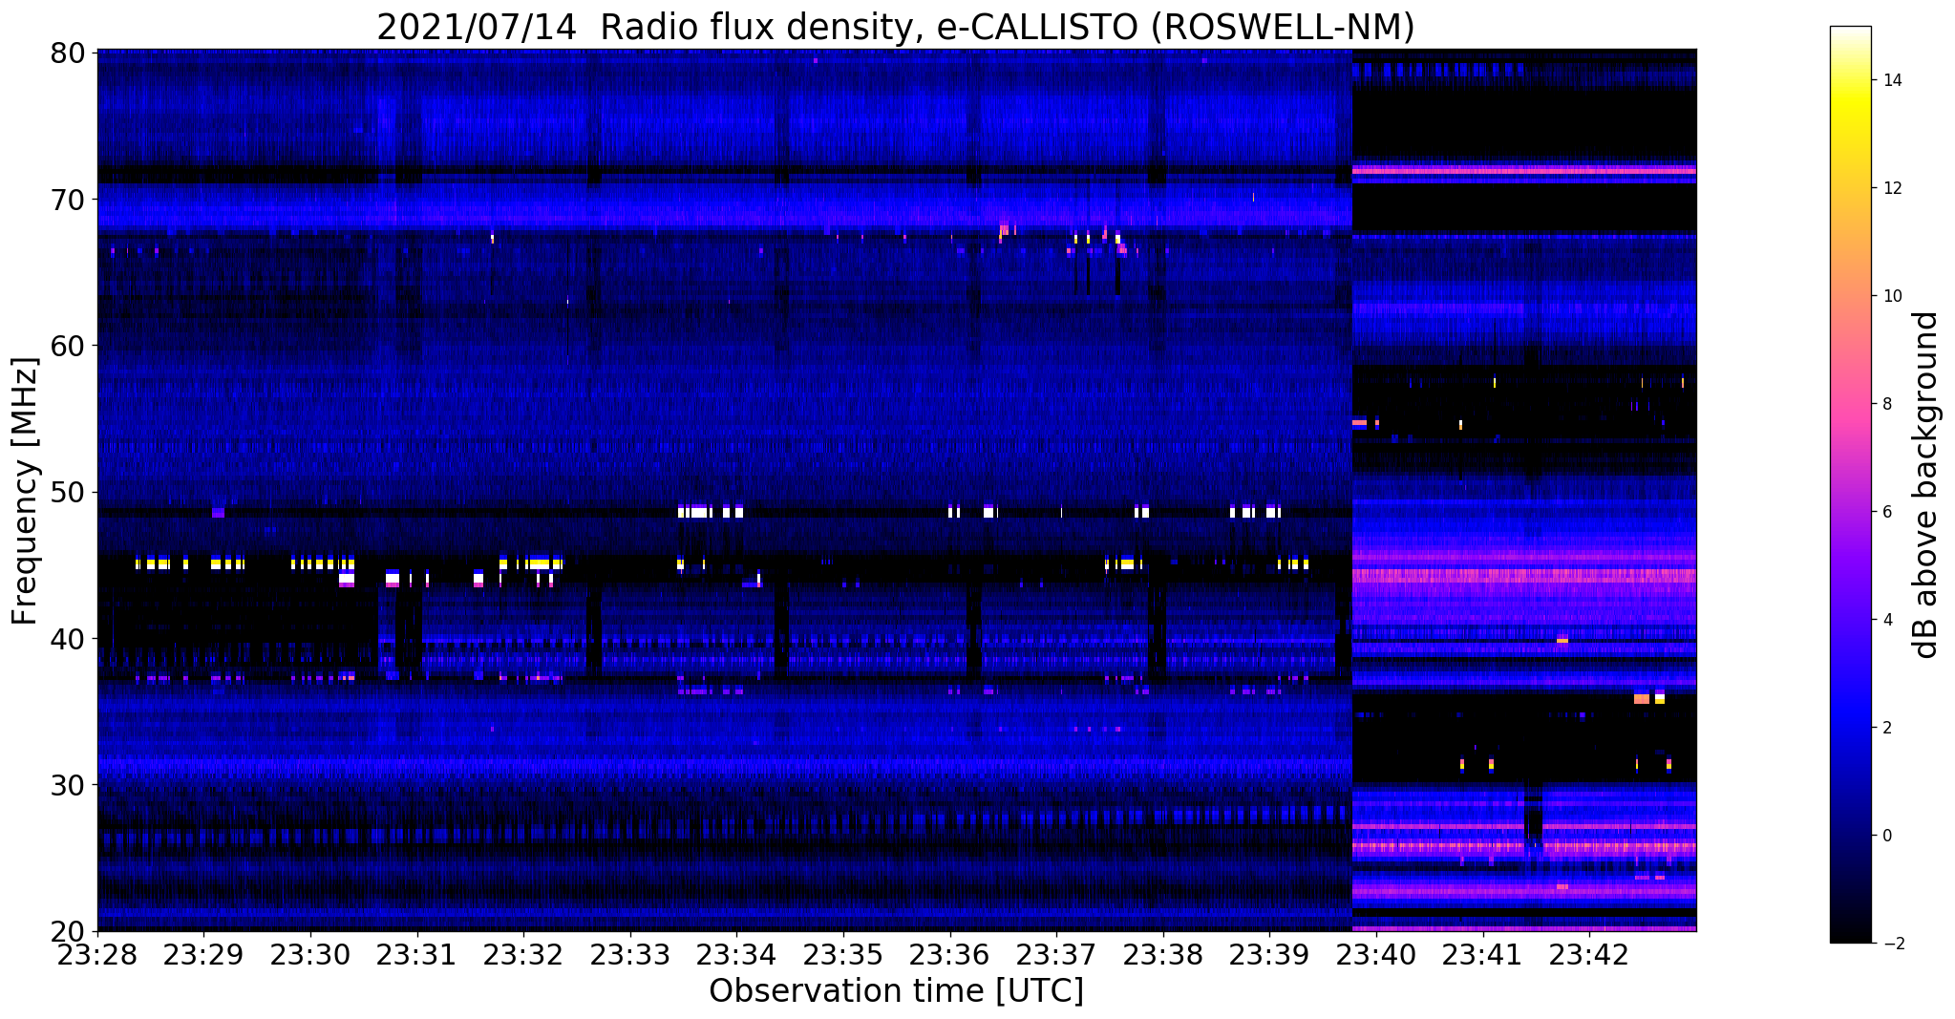Click the 70 MHz frequency tick label
Image resolution: width=1955 pixels, height=1019 pixels.
click(66, 200)
